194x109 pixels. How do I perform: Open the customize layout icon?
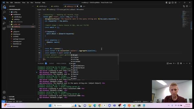click(176, 2)
